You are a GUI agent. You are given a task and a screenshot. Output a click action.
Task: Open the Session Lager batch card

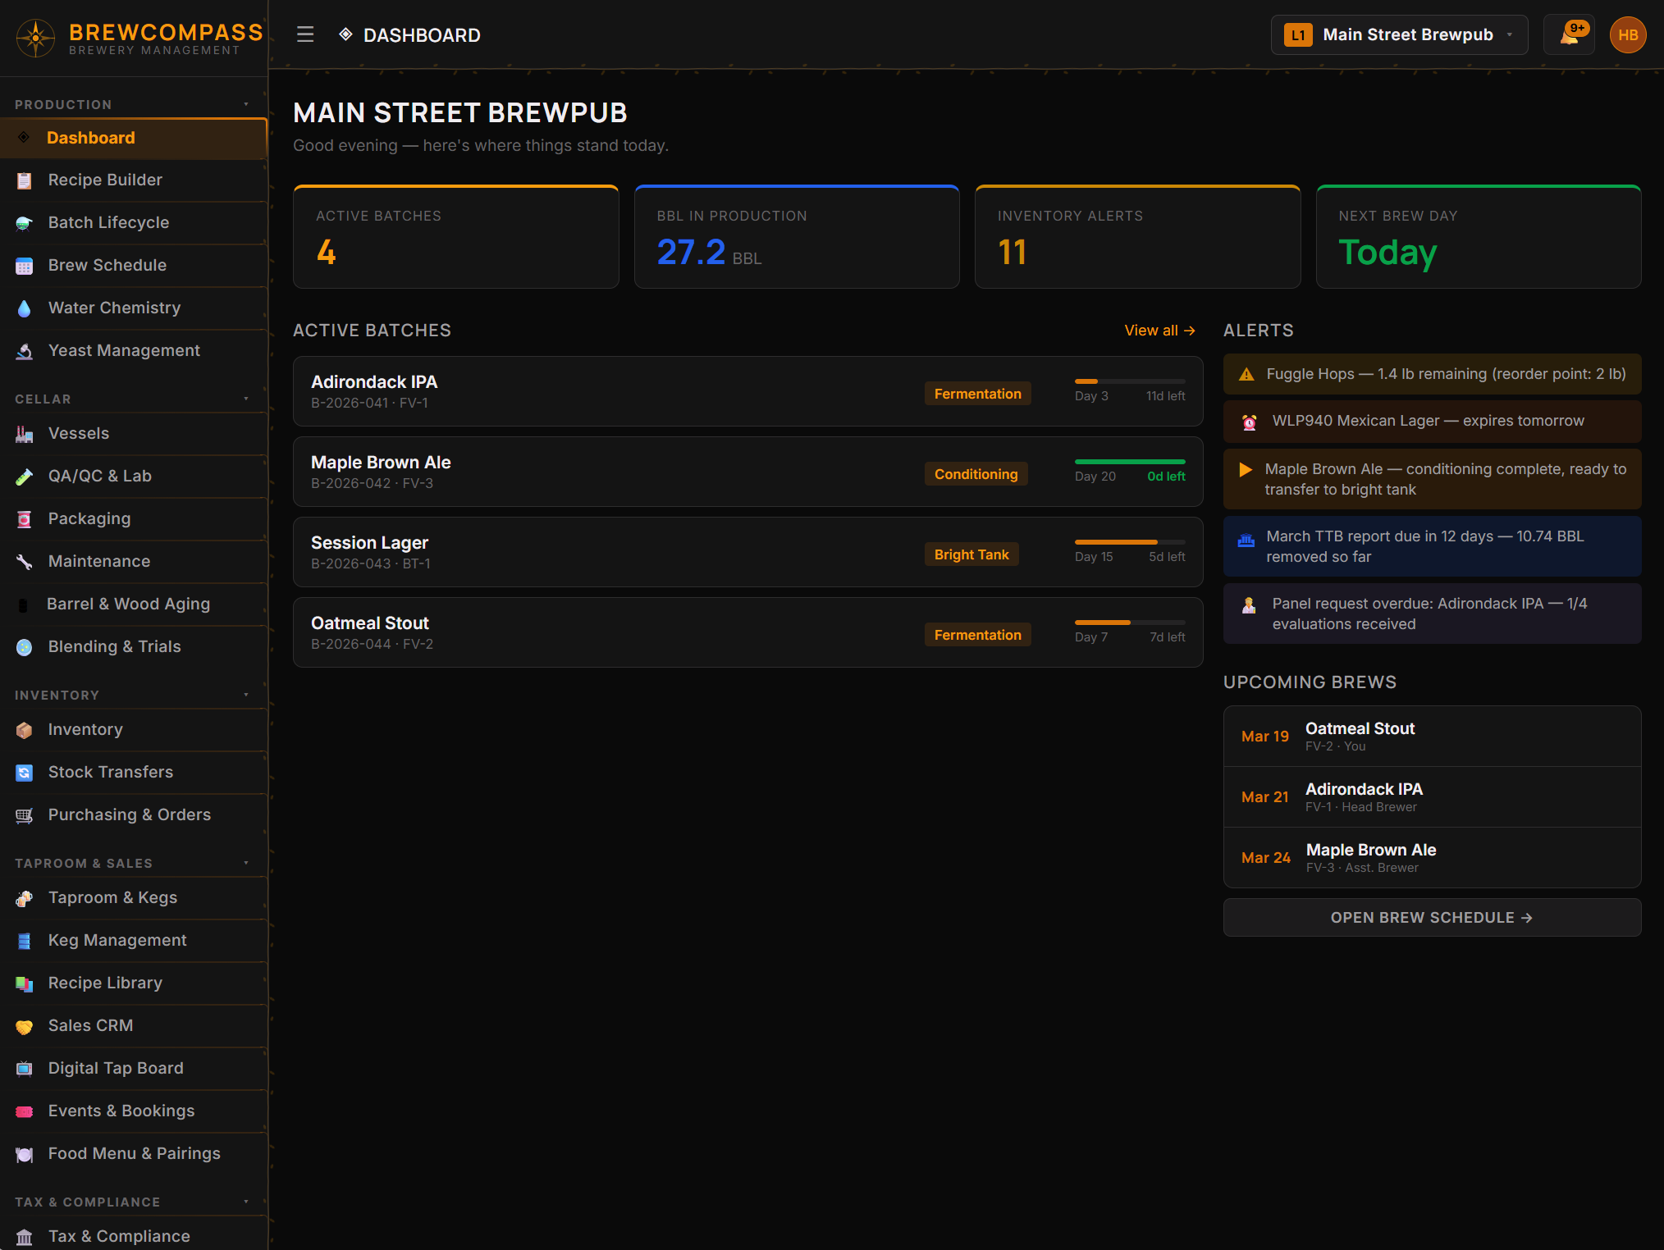pos(747,553)
